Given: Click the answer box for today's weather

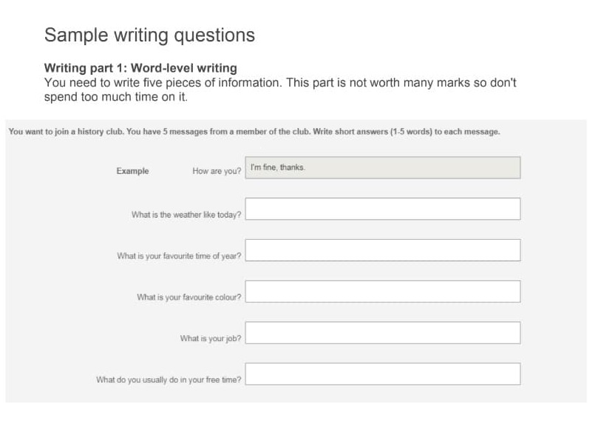Looking at the screenshot, I should click(382, 209).
